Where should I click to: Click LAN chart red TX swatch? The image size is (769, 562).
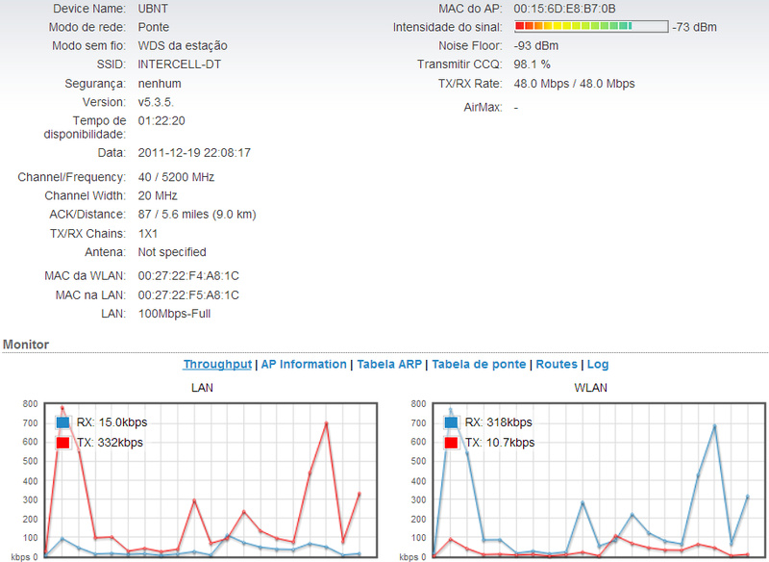[62, 443]
